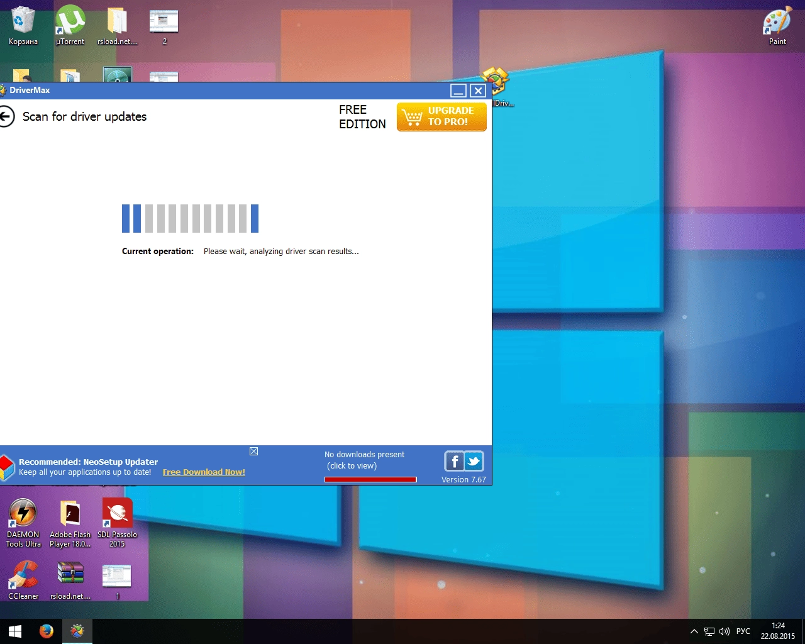Viewport: 805px width, 644px height.
Task: Minimize the DriverMax window
Action: point(458,91)
